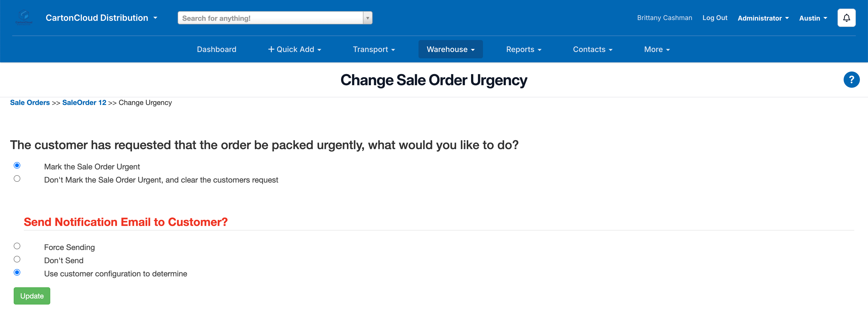Viewport: 868px width, 320px height.
Task: Click the blue help question mark icon
Action: tap(851, 80)
